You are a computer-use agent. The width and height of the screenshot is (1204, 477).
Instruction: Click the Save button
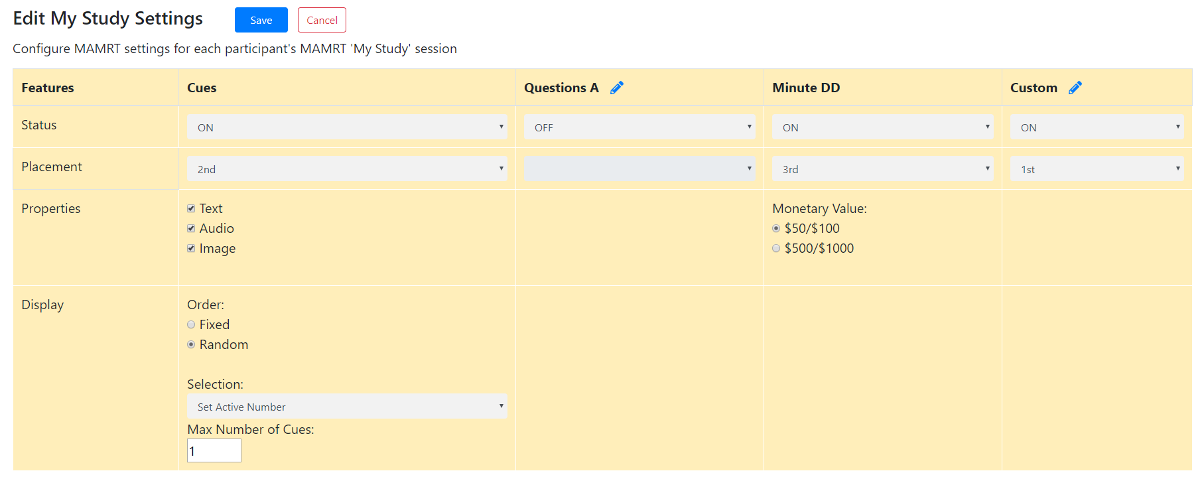261,20
